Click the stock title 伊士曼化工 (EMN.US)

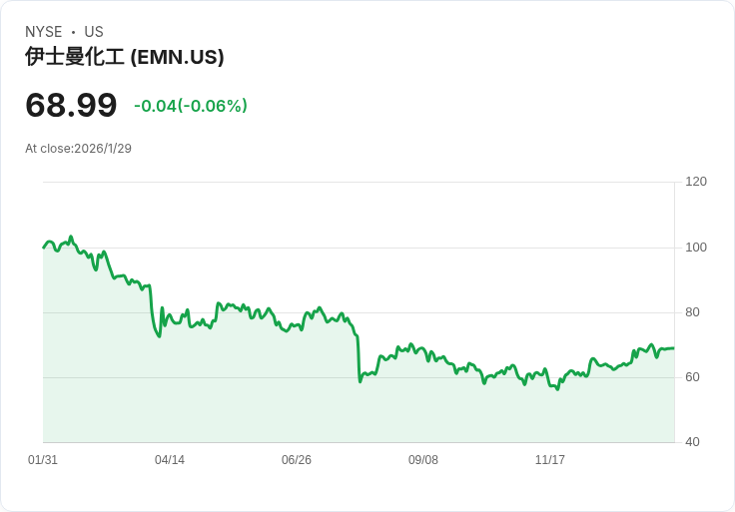pyautogui.click(x=125, y=57)
